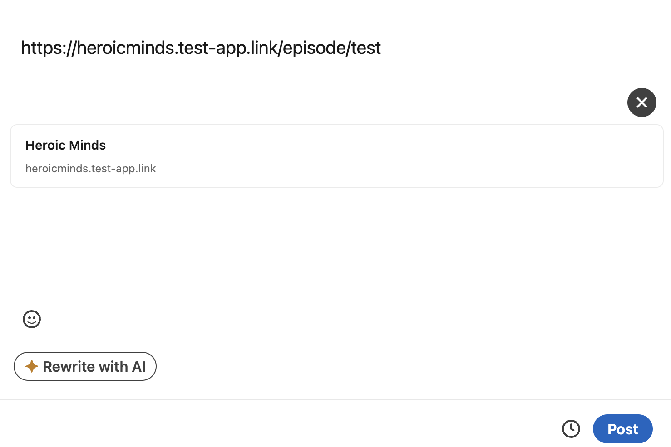Click the final "test" in the typed URL
Viewport: 671px width, 447px height.
point(366,48)
